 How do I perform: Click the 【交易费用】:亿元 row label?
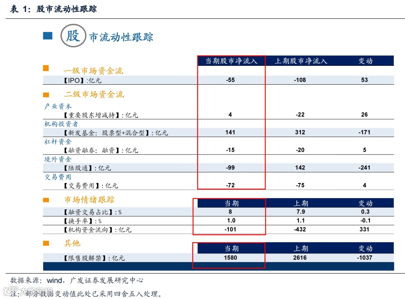click(x=91, y=185)
